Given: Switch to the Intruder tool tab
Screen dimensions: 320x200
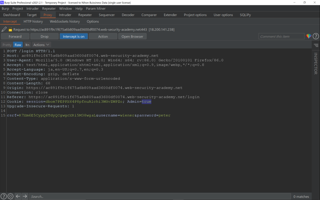Looking at the screenshot, I should [65, 15].
